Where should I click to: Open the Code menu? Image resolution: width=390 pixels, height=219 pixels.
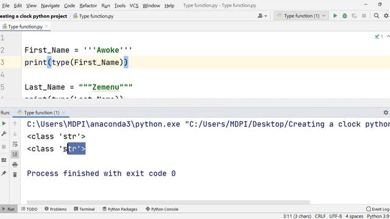[69, 5]
